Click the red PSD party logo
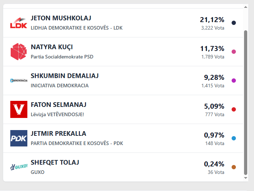 (18, 52)
